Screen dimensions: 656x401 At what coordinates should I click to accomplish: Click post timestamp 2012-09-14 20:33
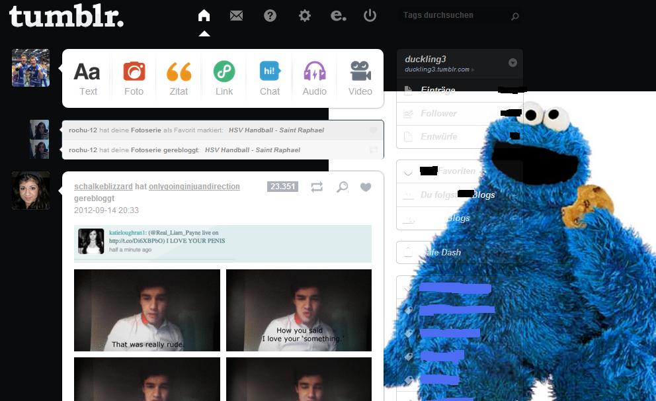point(106,210)
